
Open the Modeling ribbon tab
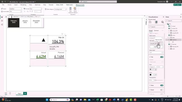(23, 5)
